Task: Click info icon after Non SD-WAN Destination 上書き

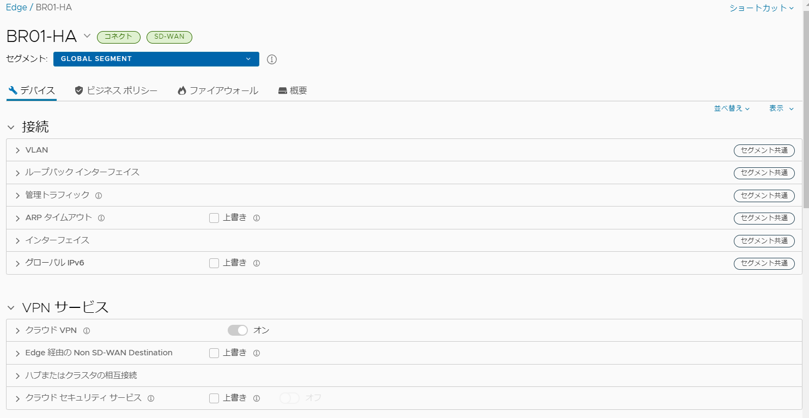Action: click(x=257, y=353)
